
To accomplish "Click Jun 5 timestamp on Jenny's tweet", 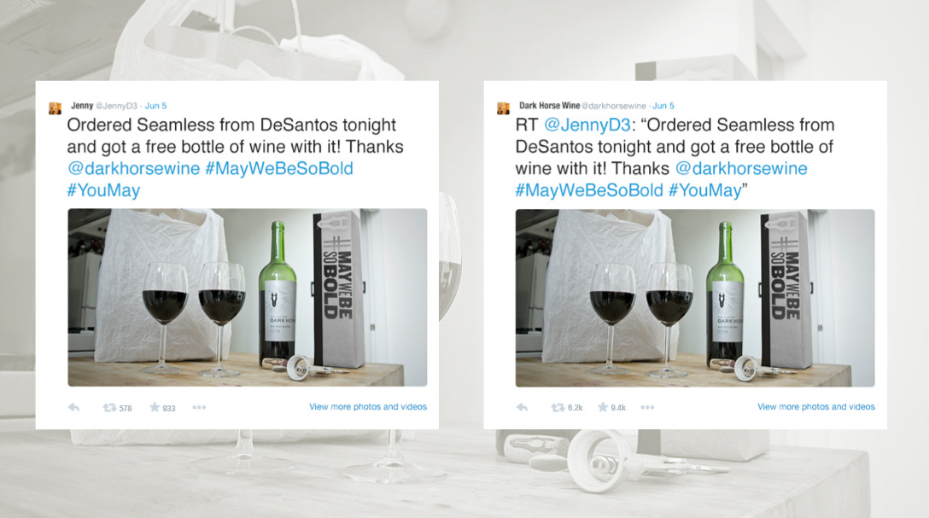I will pyautogui.click(x=155, y=106).
